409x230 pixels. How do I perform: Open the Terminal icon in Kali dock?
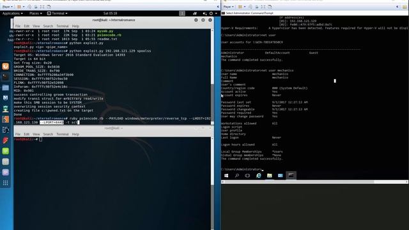(x=6, y=77)
